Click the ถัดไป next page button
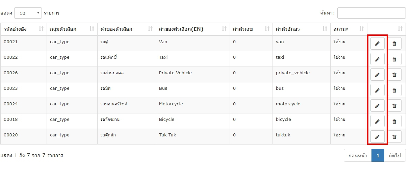 (x=395, y=156)
